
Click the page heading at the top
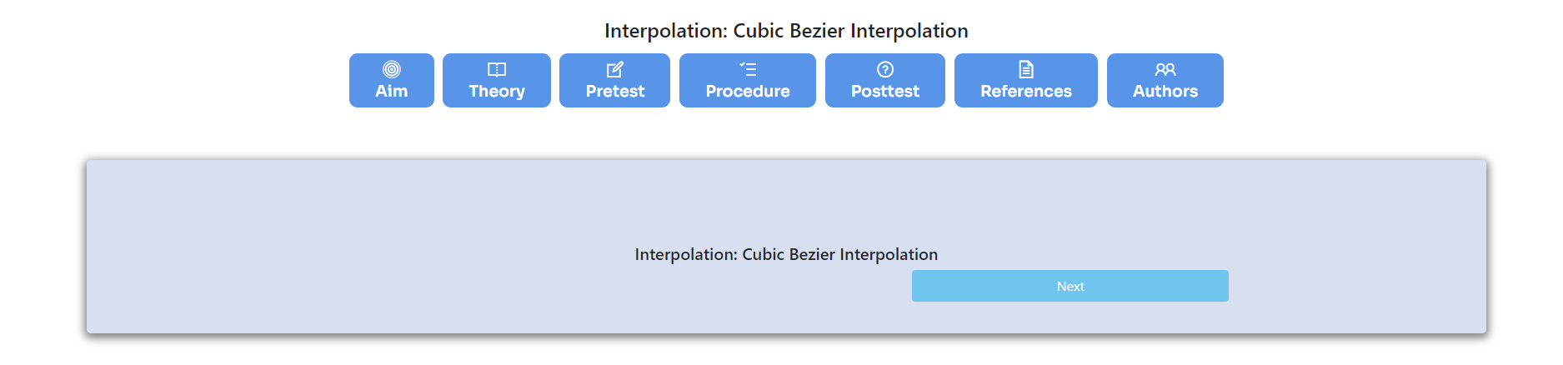coord(786,31)
